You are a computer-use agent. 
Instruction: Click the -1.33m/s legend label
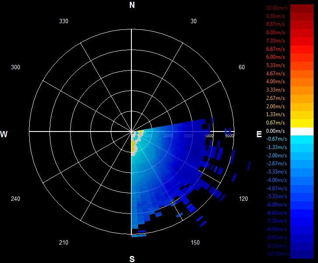[x=276, y=147]
